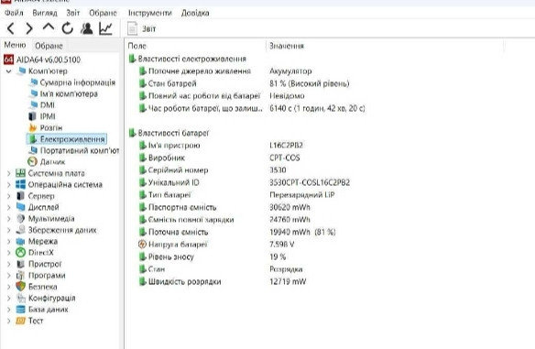Click the Тест benchmark icon

coord(20,321)
